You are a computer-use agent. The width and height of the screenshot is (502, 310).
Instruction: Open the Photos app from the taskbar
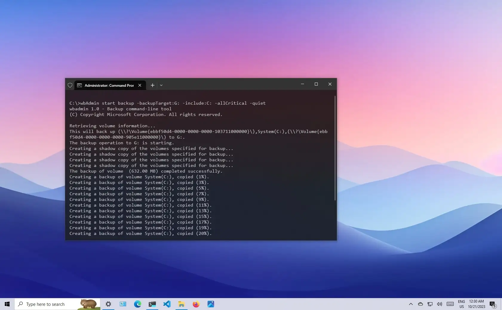pyautogui.click(x=211, y=304)
